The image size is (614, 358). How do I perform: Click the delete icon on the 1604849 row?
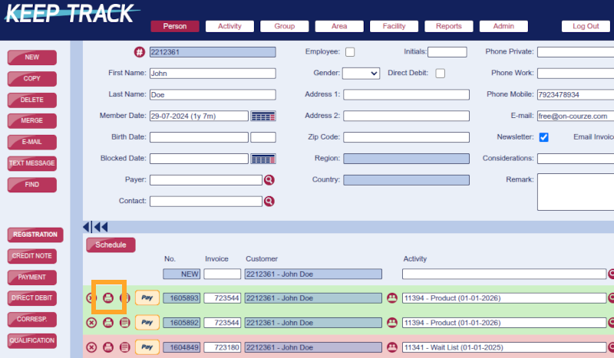91,347
